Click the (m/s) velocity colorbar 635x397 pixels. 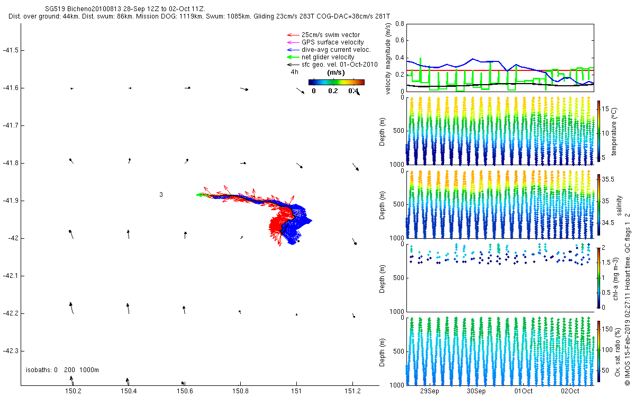click(x=337, y=82)
